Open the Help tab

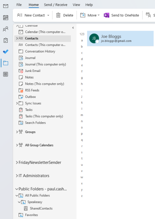click(89, 5)
